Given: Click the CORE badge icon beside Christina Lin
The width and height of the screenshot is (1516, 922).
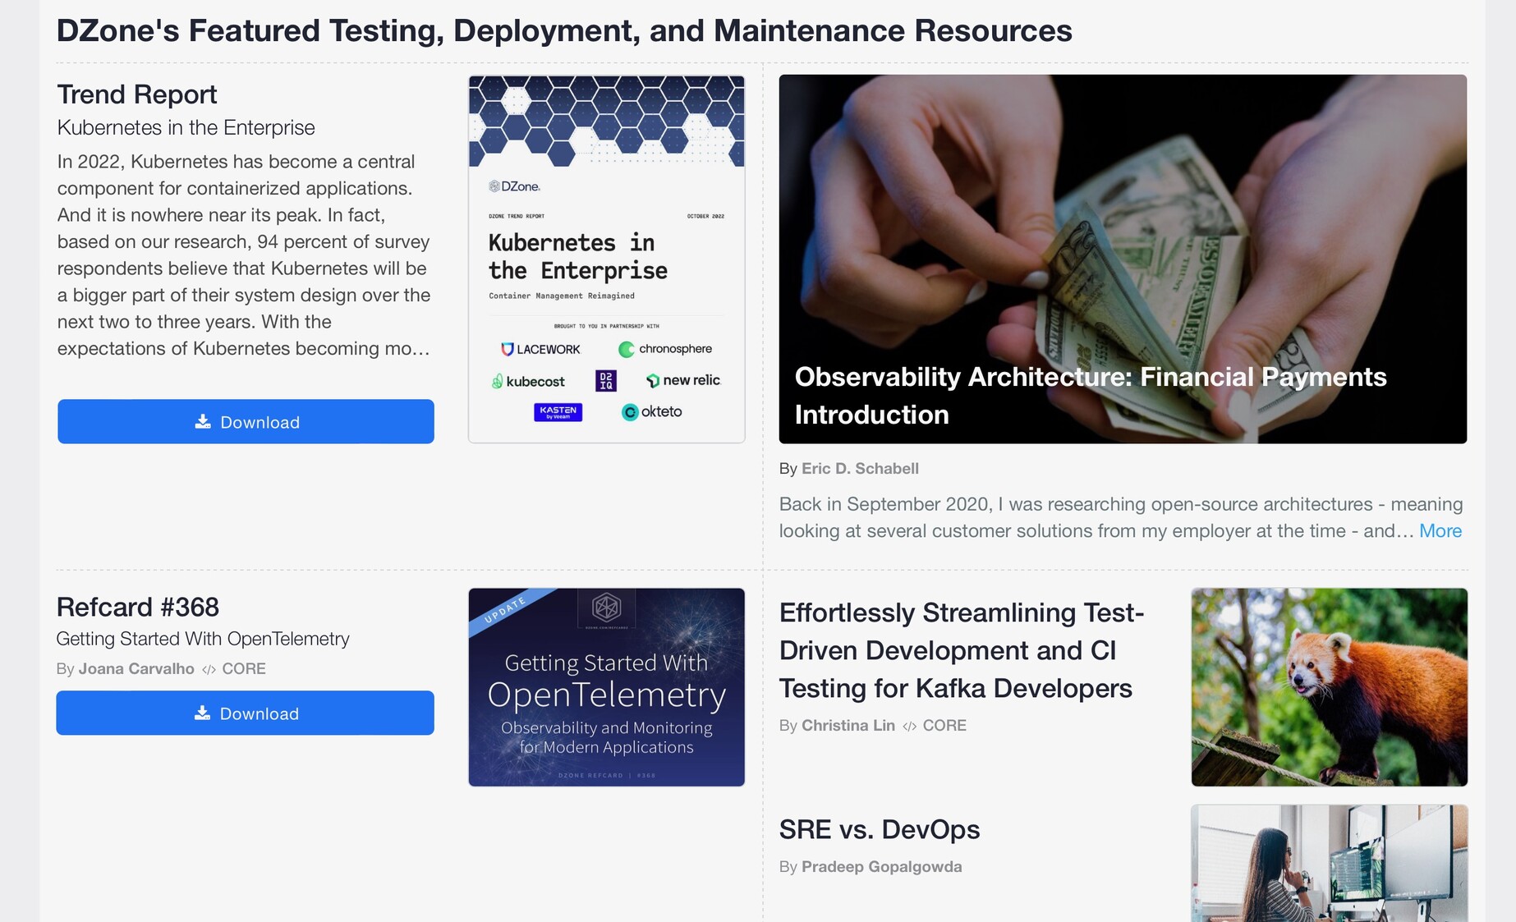Looking at the screenshot, I should [x=910, y=727].
